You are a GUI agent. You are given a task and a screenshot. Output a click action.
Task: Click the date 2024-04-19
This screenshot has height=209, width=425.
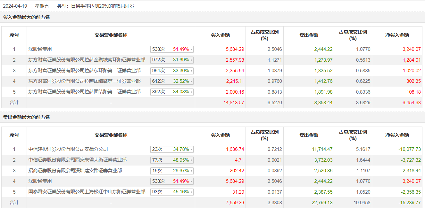pos(15,6)
